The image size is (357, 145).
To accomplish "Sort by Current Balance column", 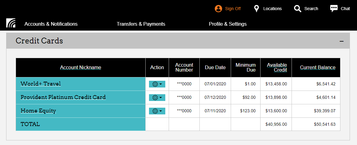I will [x=318, y=68].
